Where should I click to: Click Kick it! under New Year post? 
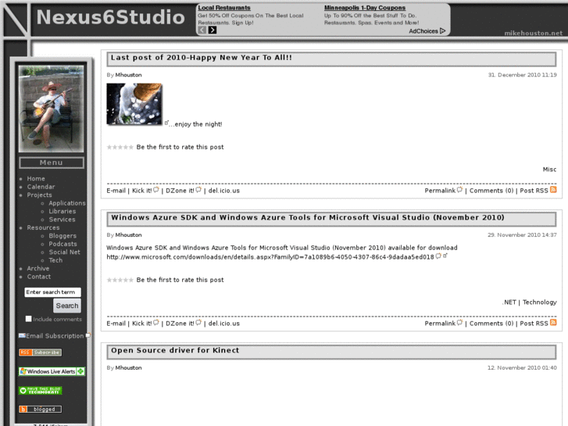(142, 191)
